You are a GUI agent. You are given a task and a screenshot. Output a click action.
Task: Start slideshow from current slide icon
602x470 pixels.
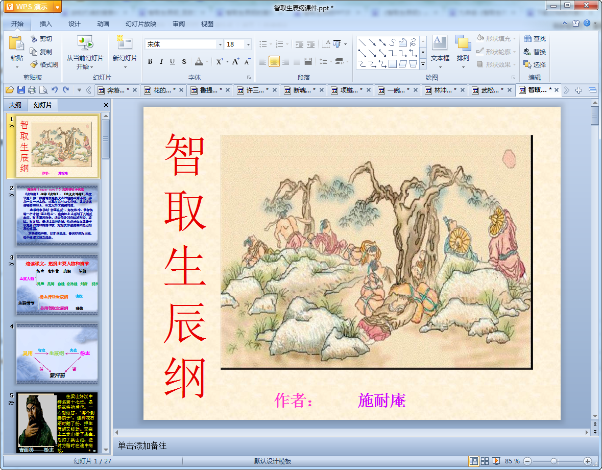click(85, 43)
